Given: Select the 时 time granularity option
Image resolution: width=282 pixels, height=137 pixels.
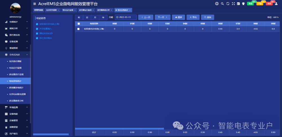Looking at the screenshot, I should click(79, 17).
